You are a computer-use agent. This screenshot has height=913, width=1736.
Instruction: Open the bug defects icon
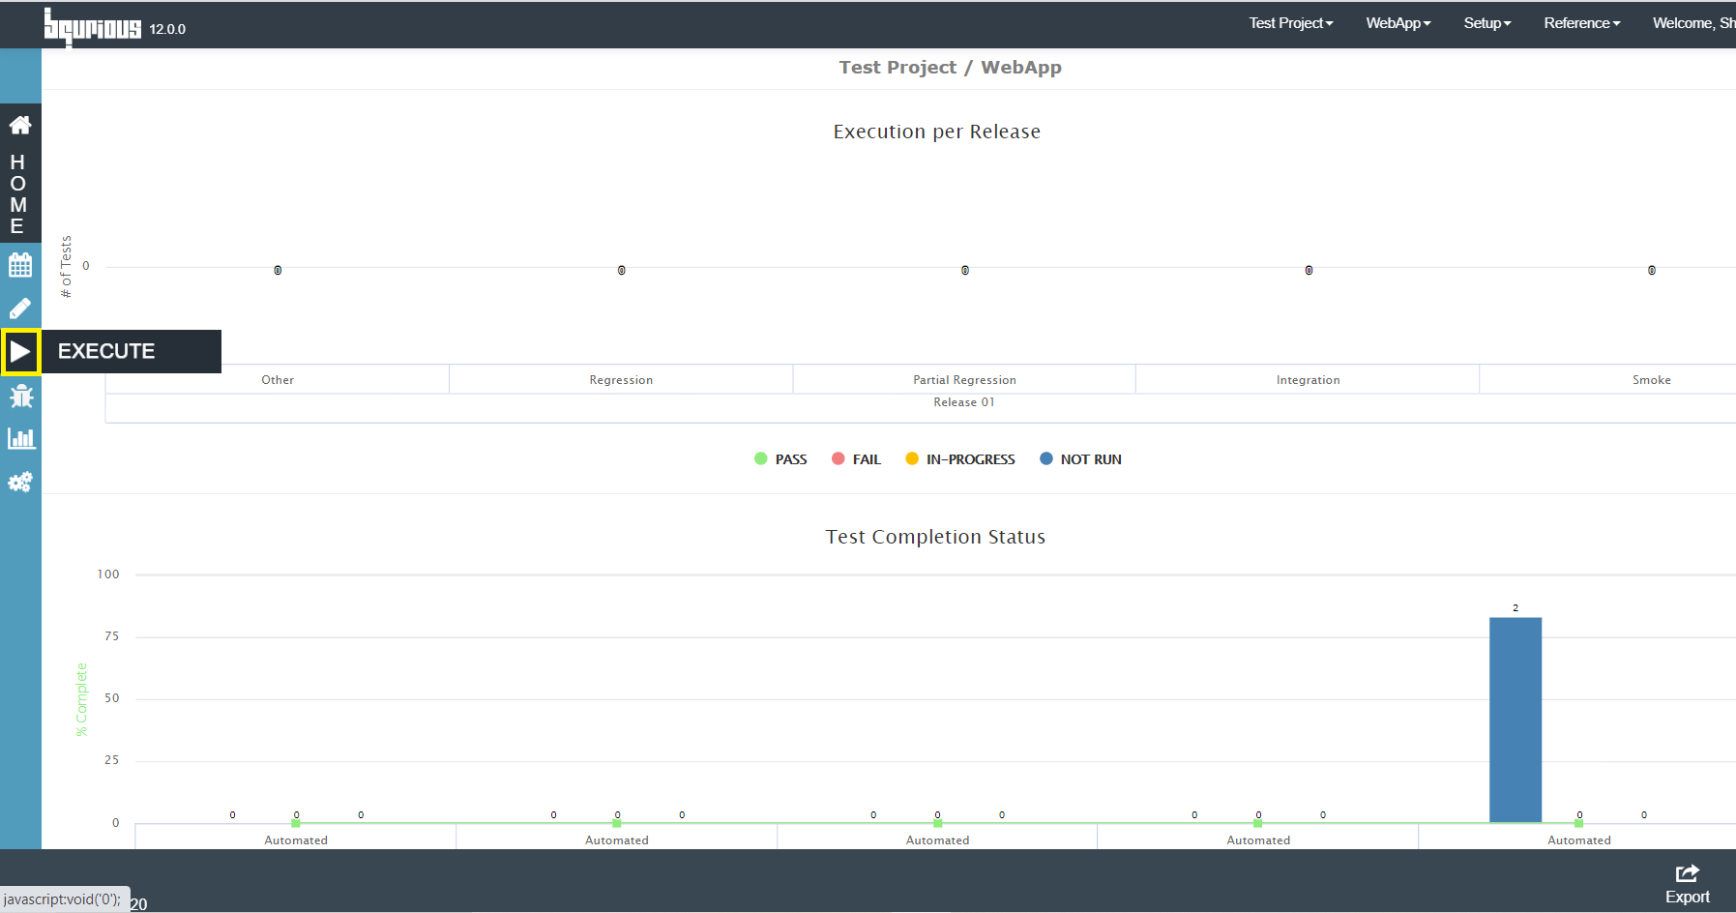(x=20, y=396)
